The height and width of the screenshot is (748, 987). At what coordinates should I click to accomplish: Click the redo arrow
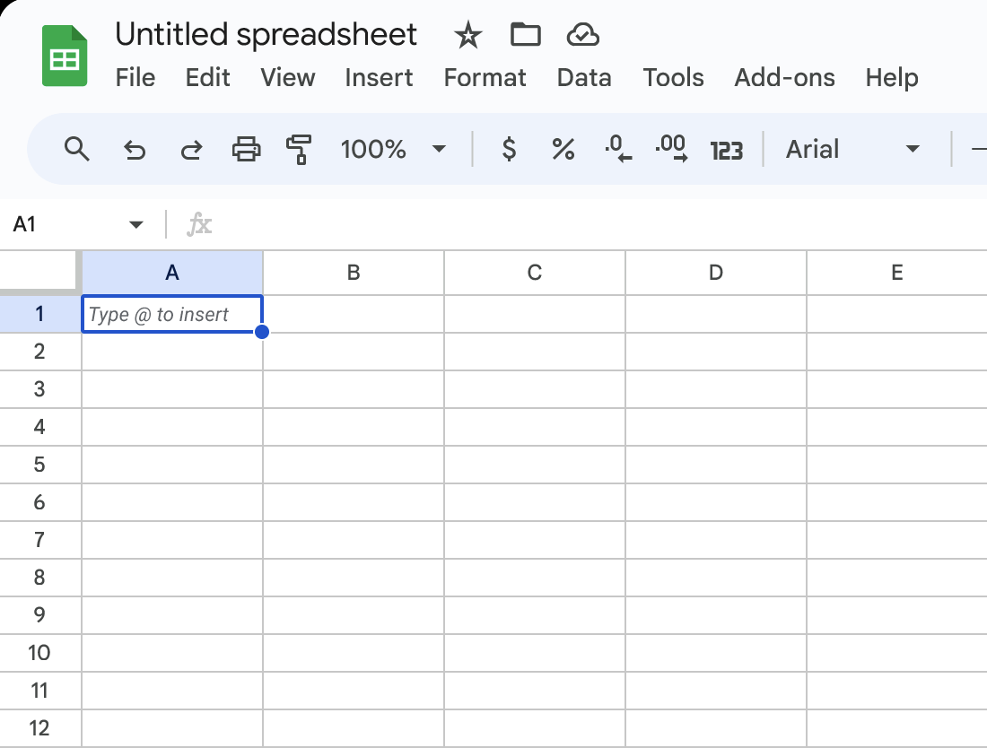pyautogui.click(x=191, y=150)
